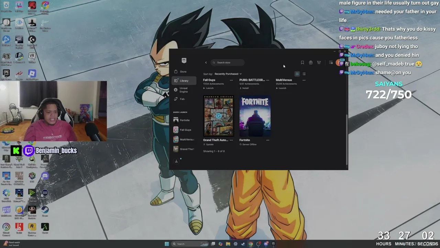Click the Fortnite cover art
440x248 pixels.
(255, 116)
